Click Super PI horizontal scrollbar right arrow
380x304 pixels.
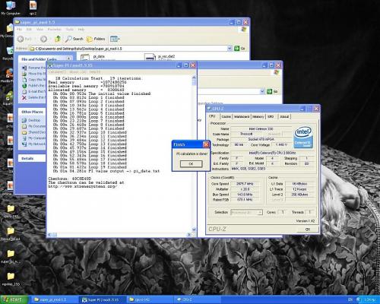pos(189,235)
